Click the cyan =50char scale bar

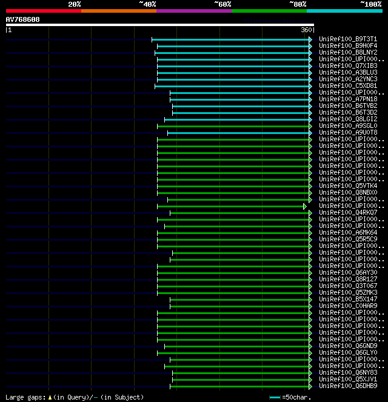tap(275, 397)
